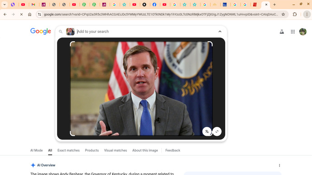Click the uploaded photo in Lens preview

click(x=141, y=88)
